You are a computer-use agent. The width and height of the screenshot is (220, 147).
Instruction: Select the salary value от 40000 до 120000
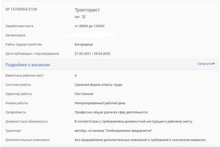pyautogui.click(x=89, y=26)
